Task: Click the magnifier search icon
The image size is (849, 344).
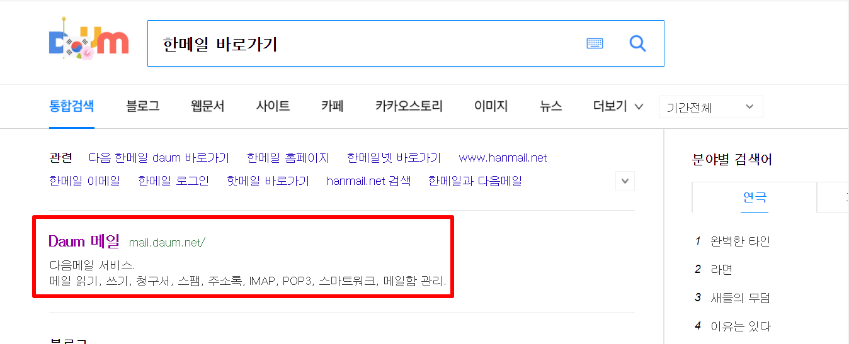Action: pos(638,43)
